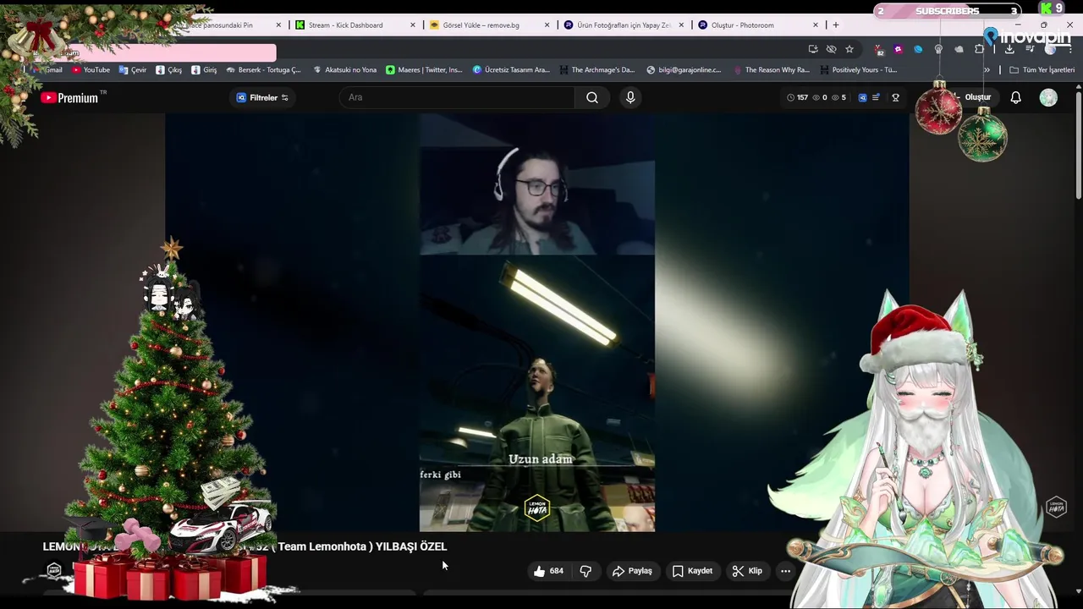Open the Çevir bookmark
The width and height of the screenshot is (1083, 609).
[x=133, y=70]
